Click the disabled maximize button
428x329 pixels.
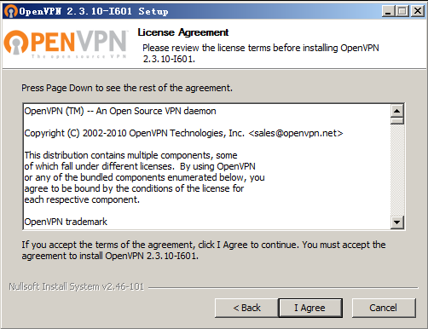coord(402,11)
